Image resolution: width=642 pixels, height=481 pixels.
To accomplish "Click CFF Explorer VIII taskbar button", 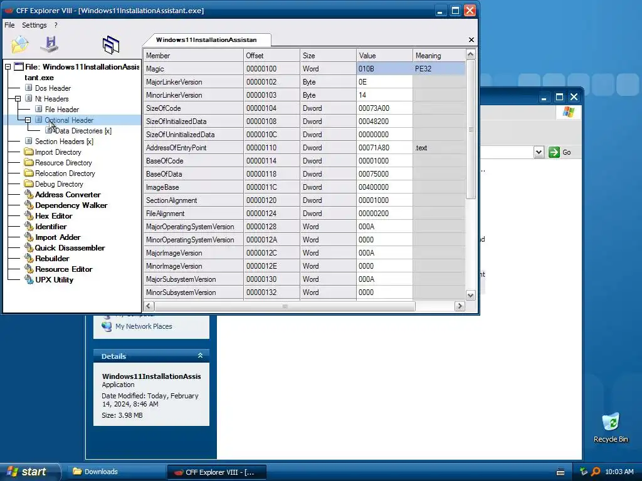I will [x=217, y=472].
